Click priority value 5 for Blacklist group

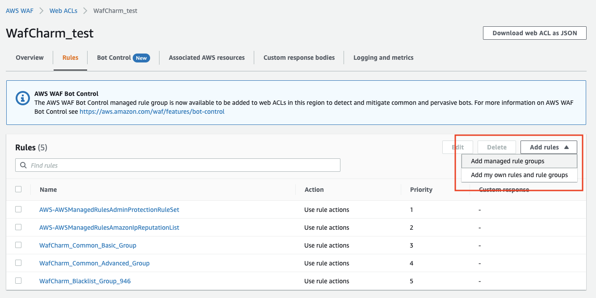coord(411,281)
